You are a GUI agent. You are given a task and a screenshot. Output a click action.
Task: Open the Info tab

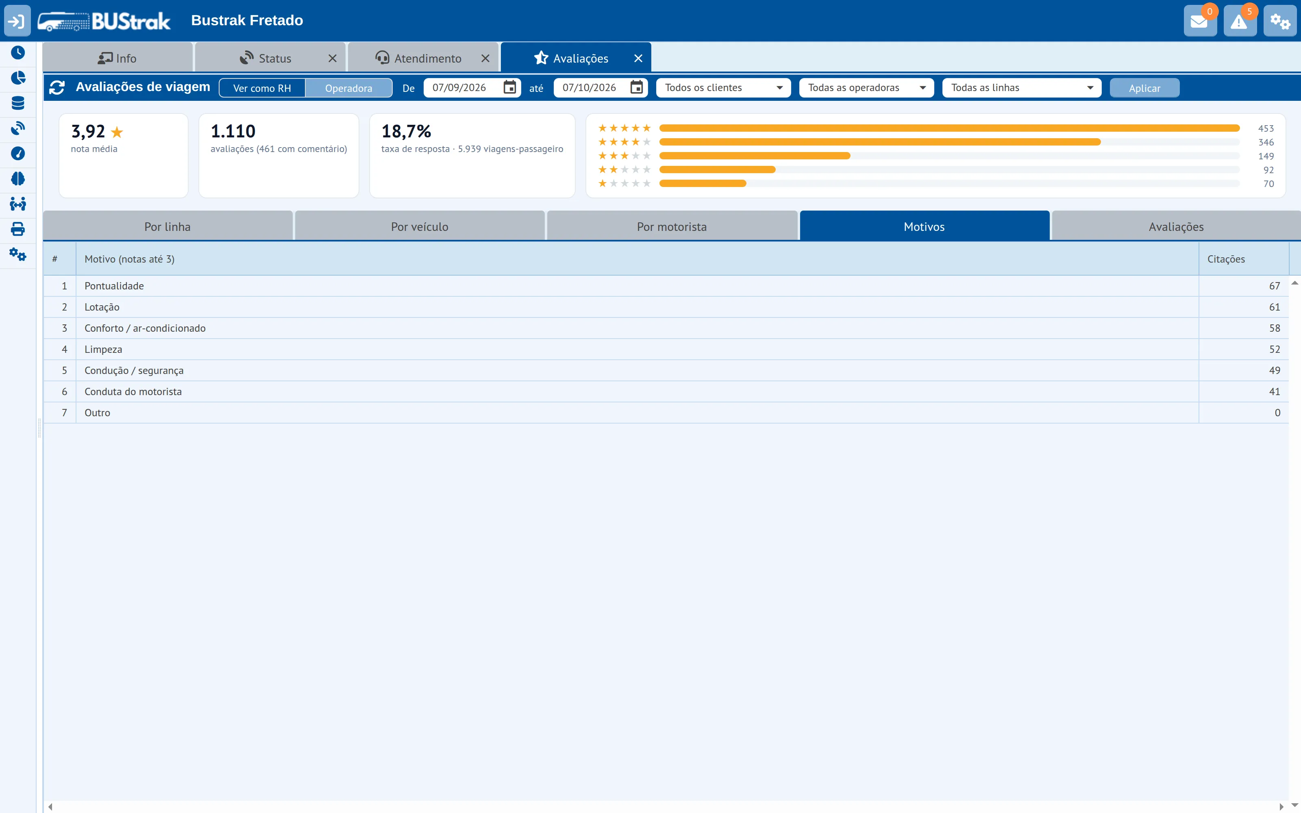tap(117, 58)
